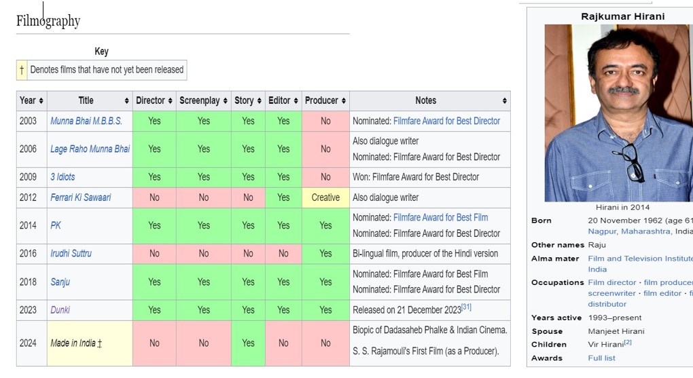Open film editor occupation link
Image resolution: width=693 pixels, height=378 pixels.
pos(662,293)
